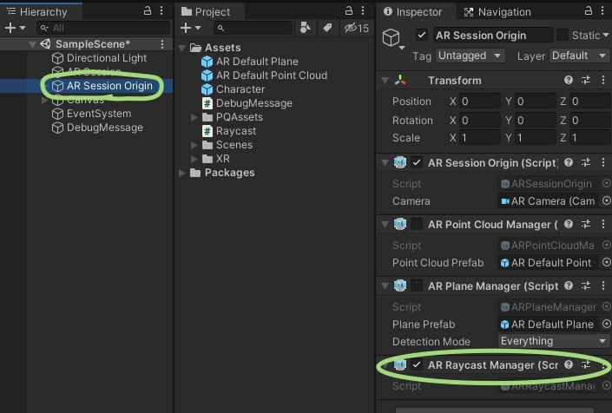Image resolution: width=612 pixels, height=413 pixels.
Task: Toggle the Static checkbox
Action: pyautogui.click(x=562, y=35)
